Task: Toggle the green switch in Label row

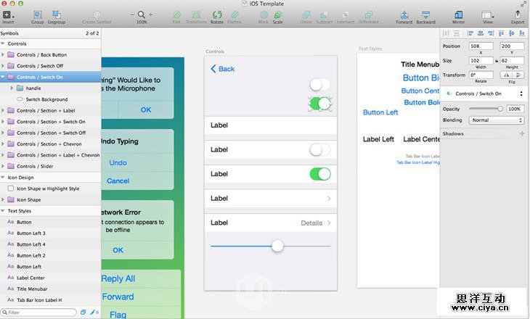Action: [319, 173]
